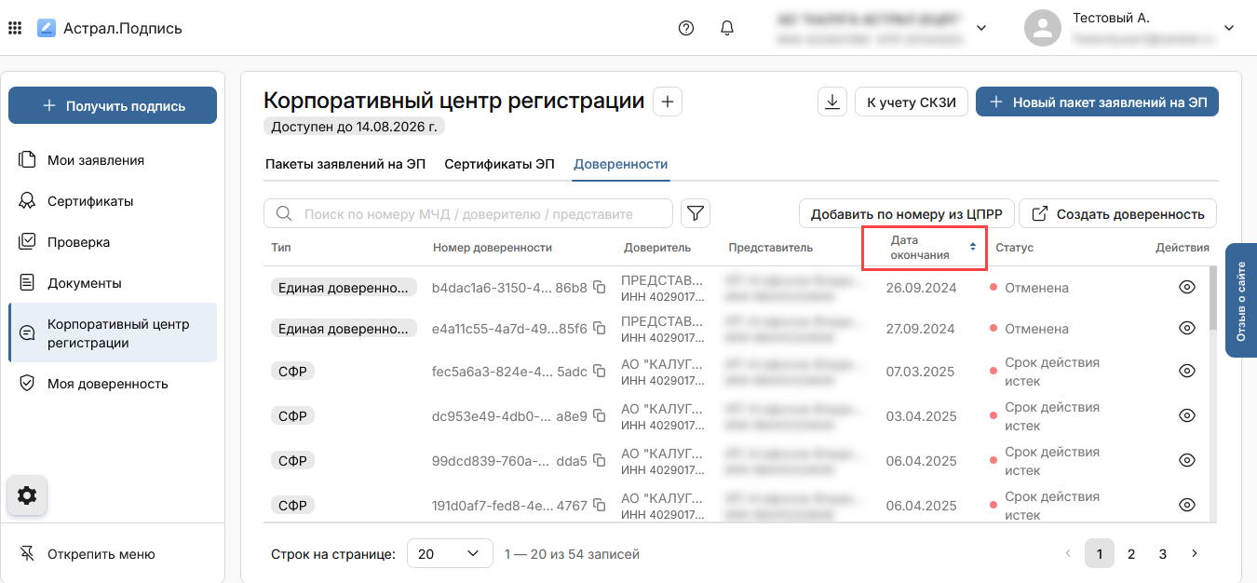1257x583 pixels.
Task: Click the table vertical scrollbar
Action: 1212,300
